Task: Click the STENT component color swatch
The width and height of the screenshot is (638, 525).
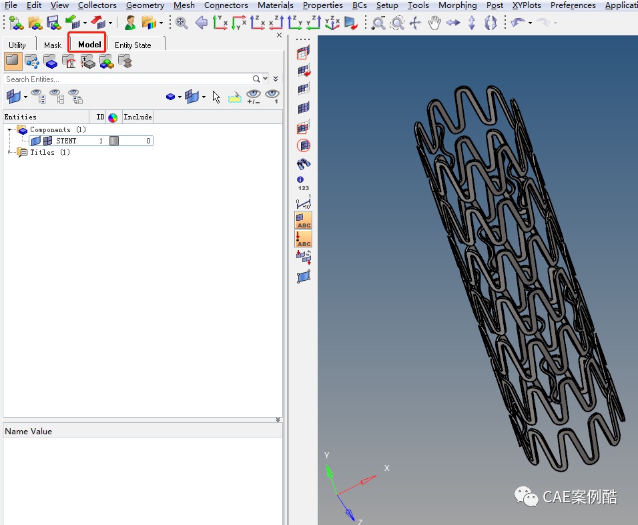Action: tap(114, 141)
